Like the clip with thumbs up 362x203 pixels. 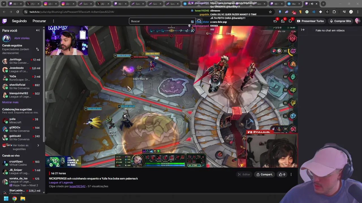[282, 175]
